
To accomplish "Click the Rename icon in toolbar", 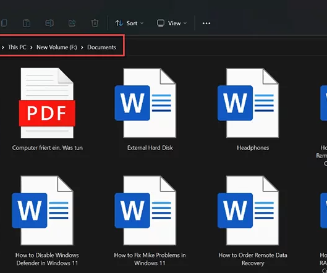I will (x=49, y=23).
